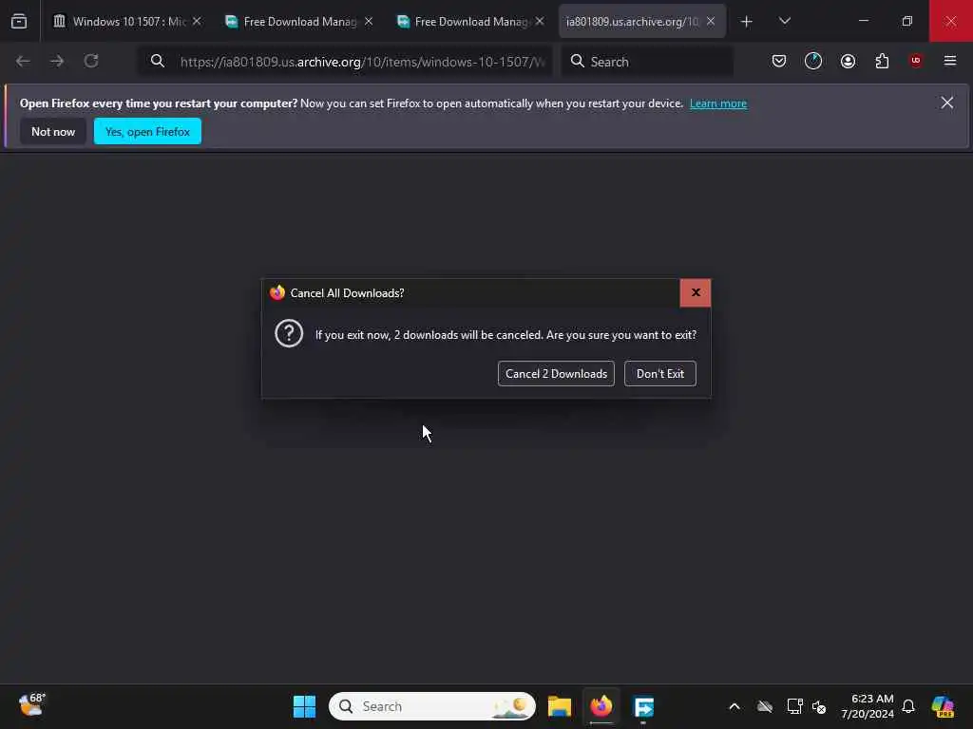Open the notifications bell
Screen dimensions: 973x729
908,706
